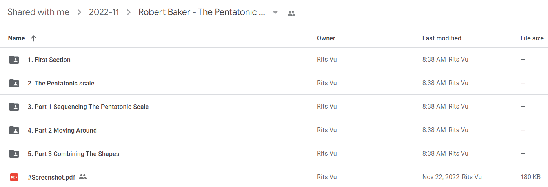This screenshot has height=187, width=548.
Task: Click the red PDF icon for #Screenshot.pdf
Action: [14, 177]
